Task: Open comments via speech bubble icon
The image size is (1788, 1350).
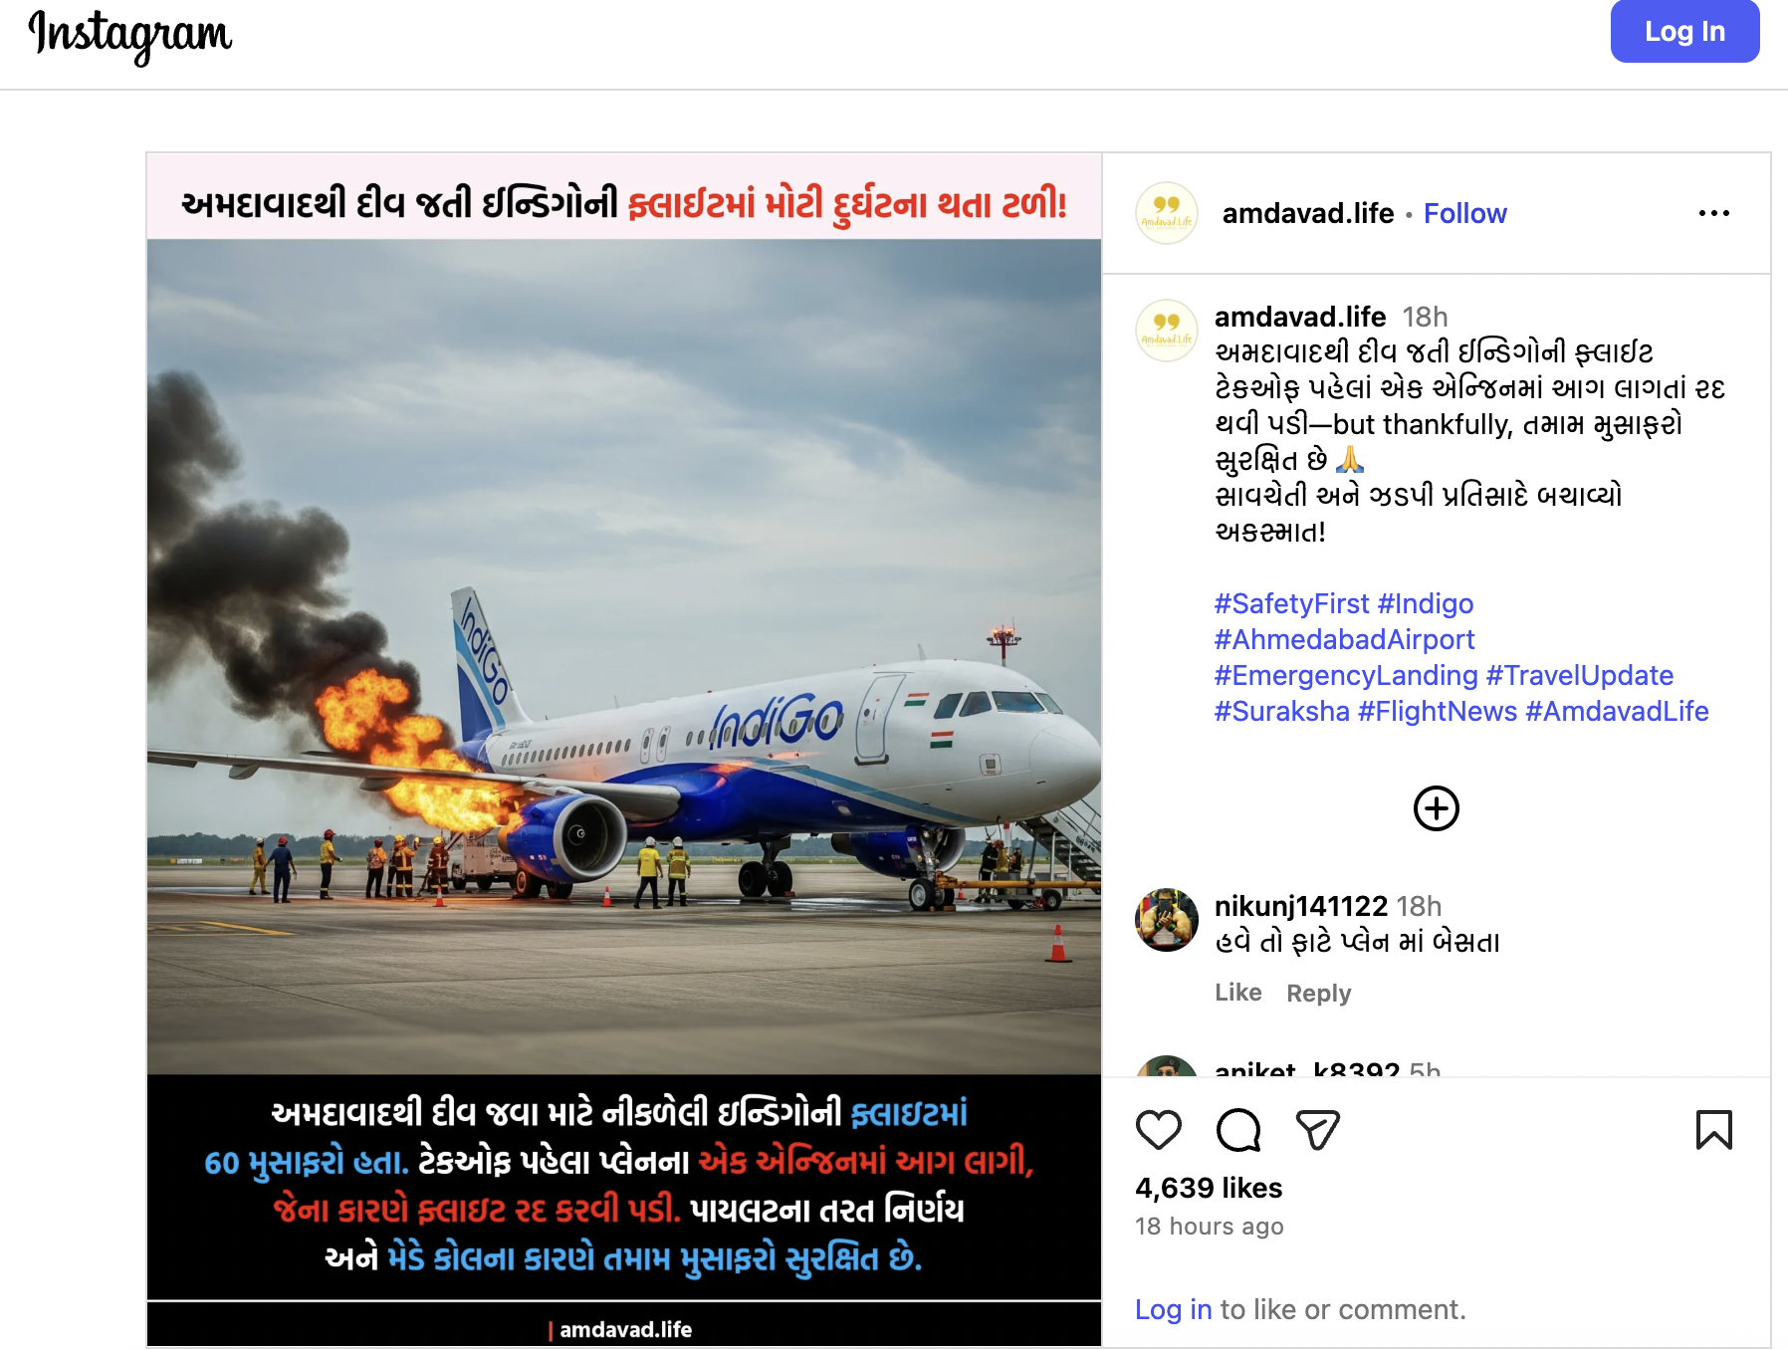Action: [1238, 1130]
